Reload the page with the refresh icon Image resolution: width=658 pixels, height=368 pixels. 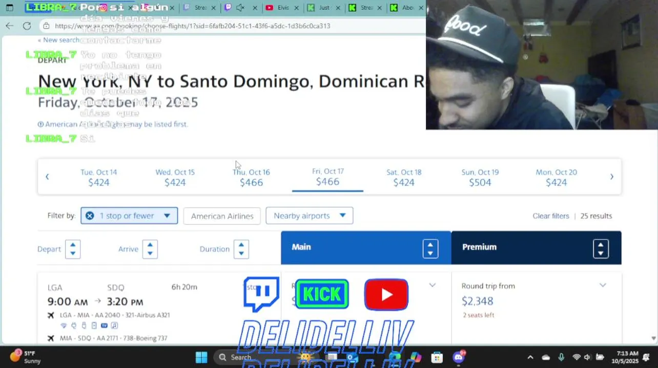(x=27, y=26)
